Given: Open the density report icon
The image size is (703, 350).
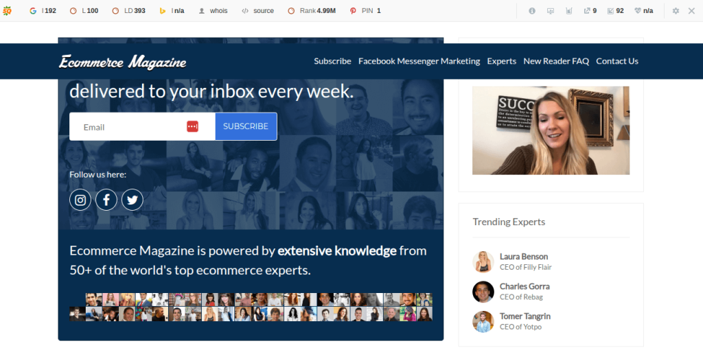Looking at the screenshot, I should pos(569,11).
